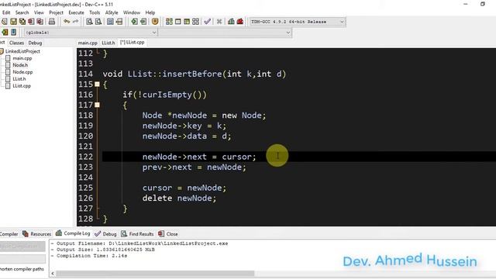Open main.cpp in the project tree
Image resolution: width=496 pixels, height=279 pixels.
coord(22,58)
